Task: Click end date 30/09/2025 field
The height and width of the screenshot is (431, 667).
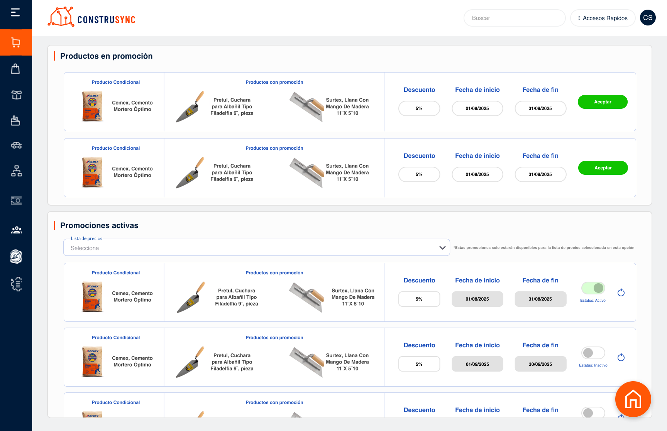Action: pos(540,364)
